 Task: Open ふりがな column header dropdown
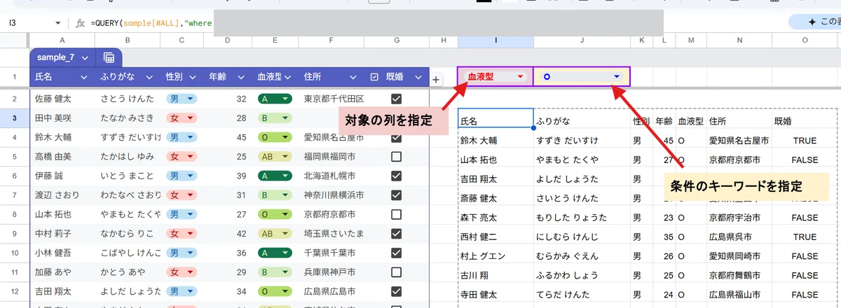[149, 77]
